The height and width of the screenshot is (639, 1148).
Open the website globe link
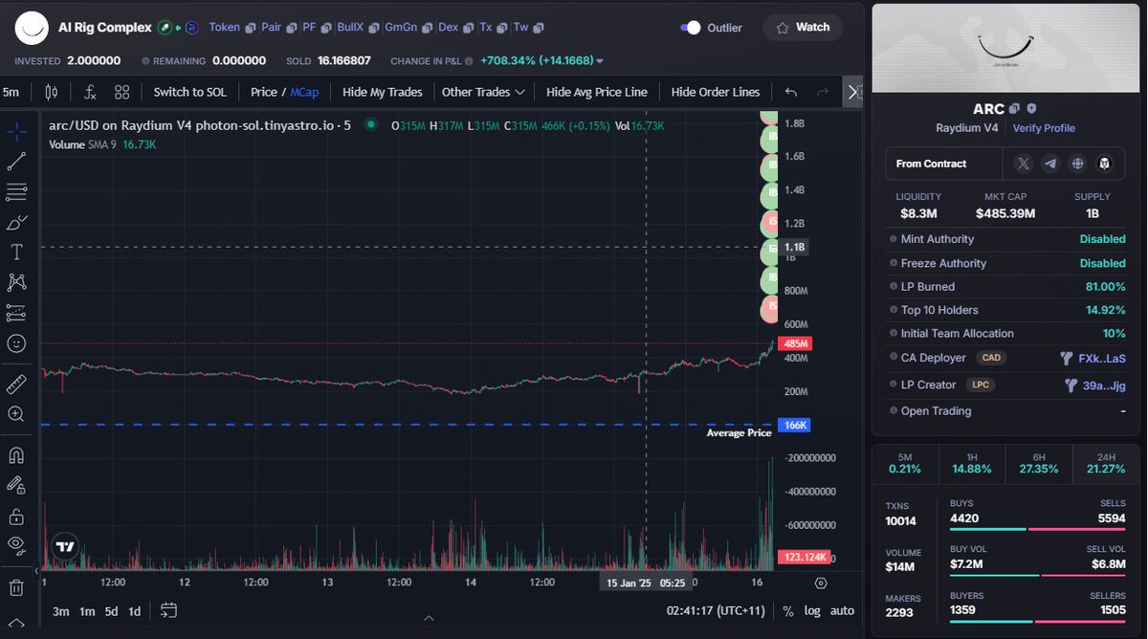tap(1078, 164)
